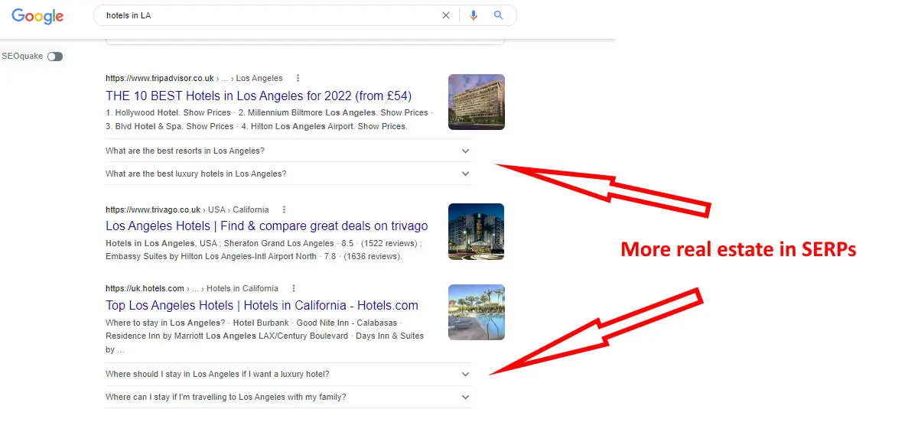Expand 'Where should I stay in Los Angeles if I want a luxury hotel?'
This screenshot has width=918, height=422.
[x=288, y=374]
